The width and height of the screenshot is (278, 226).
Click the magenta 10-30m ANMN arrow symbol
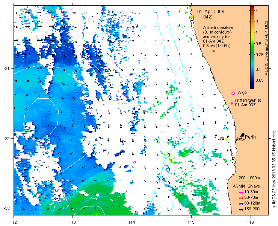240,192
